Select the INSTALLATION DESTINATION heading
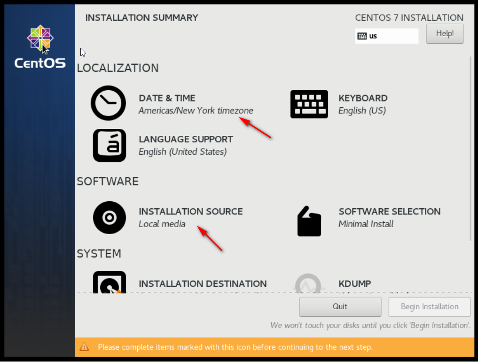The image size is (478, 362). click(203, 283)
